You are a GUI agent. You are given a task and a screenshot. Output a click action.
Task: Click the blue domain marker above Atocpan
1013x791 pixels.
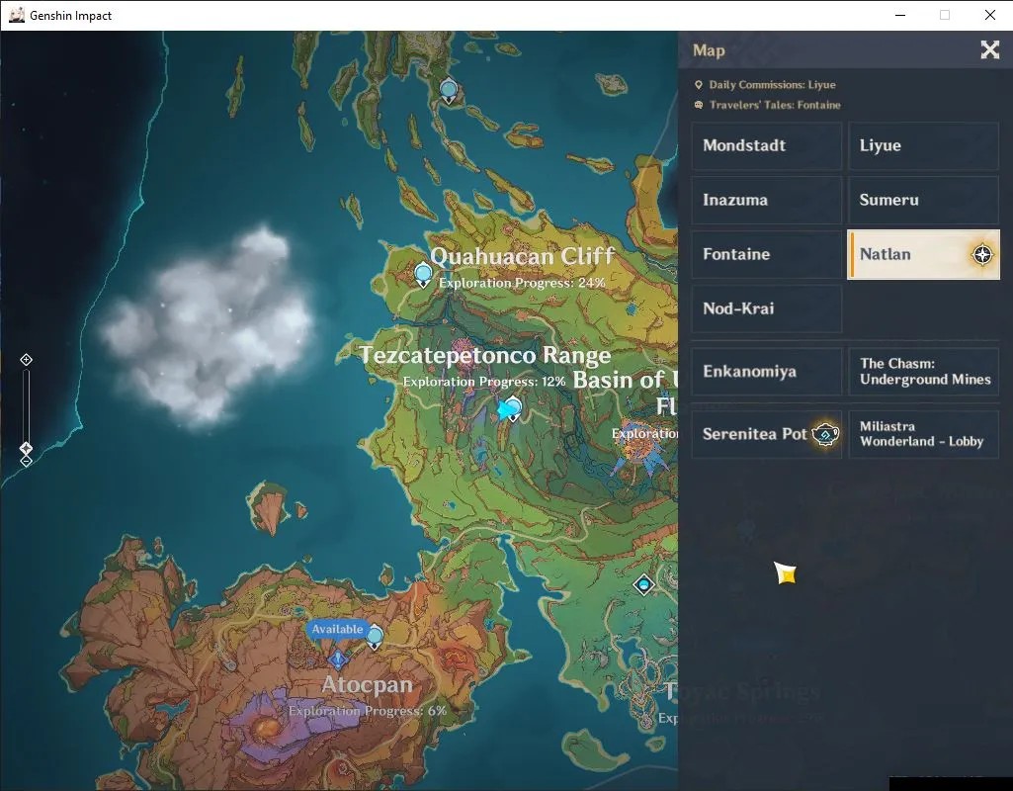[338, 659]
